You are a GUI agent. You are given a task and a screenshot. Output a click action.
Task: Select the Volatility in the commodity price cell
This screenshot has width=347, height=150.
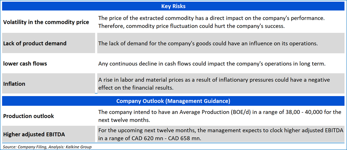(x=46, y=22)
